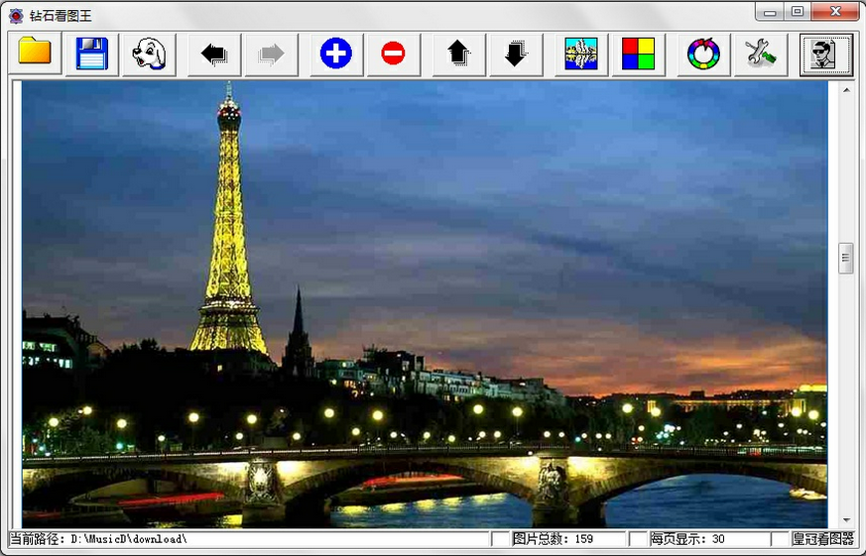Image resolution: width=866 pixels, height=556 pixels.
Task: Click the dog face toolbar icon
Action: [x=148, y=54]
